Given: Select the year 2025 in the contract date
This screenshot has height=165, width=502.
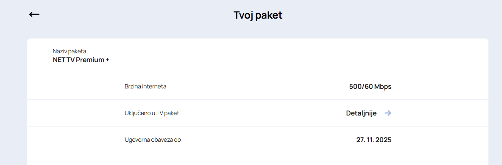Looking at the screenshot, I should coord(384,140).
